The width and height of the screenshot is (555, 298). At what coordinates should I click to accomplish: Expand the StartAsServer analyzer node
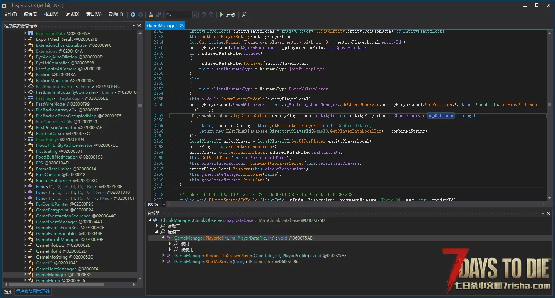pos(163,261)
